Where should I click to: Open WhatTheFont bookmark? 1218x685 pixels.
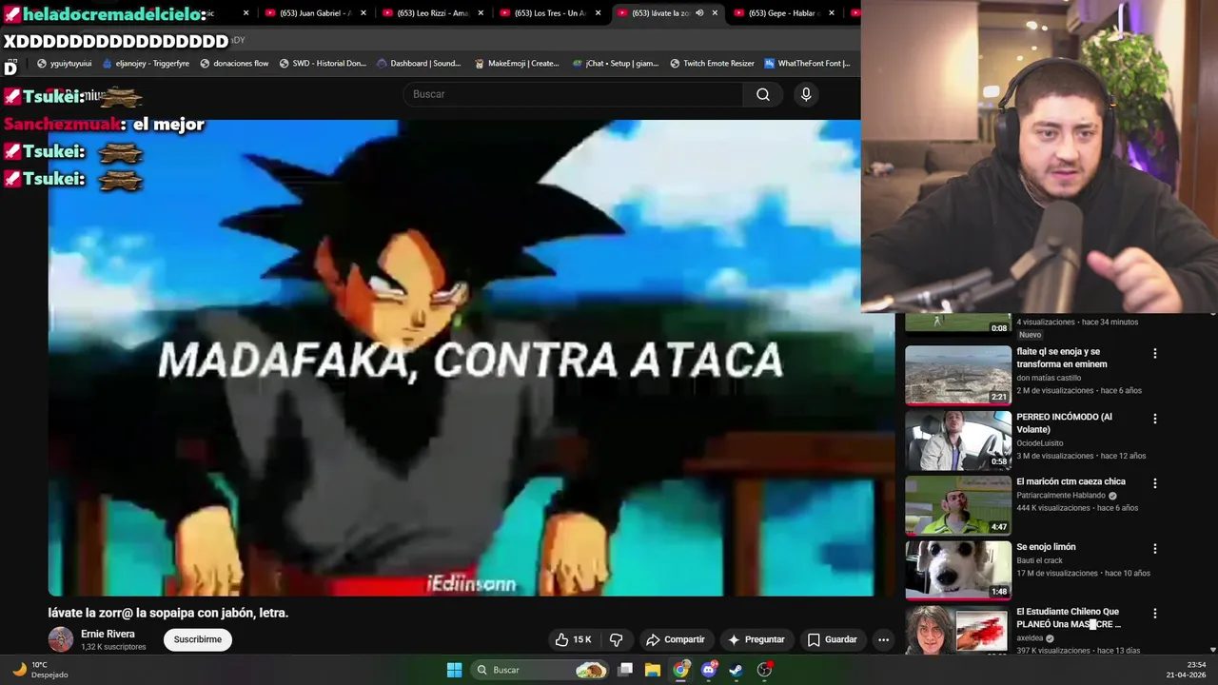(x=806, y=64)
